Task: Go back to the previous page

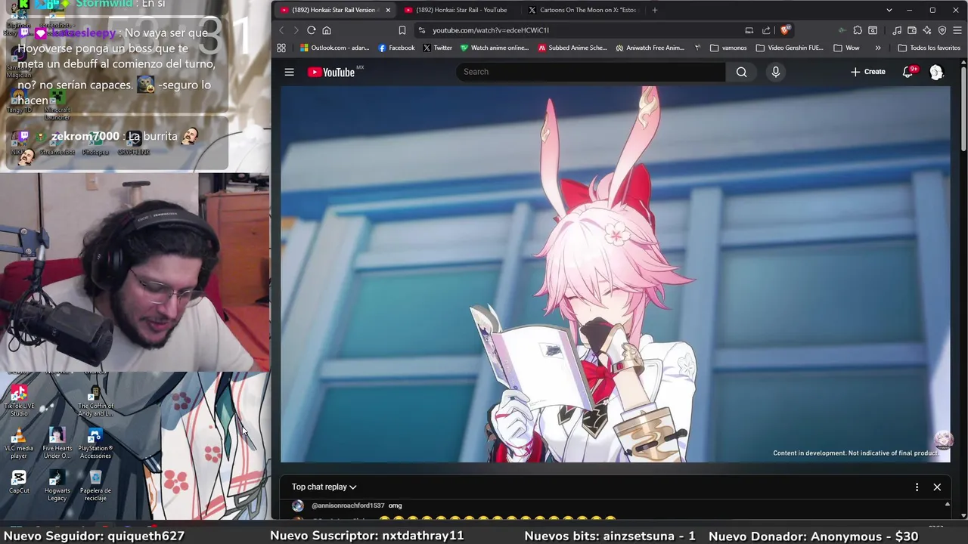Action: (x=281, y=30)
